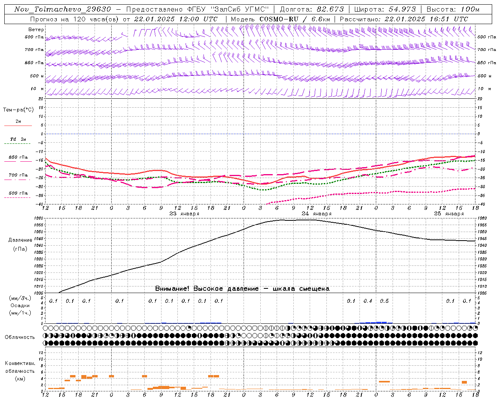Click the Рассчитано: 22.01.2025 16:51 UTC text

click(404, 19)
